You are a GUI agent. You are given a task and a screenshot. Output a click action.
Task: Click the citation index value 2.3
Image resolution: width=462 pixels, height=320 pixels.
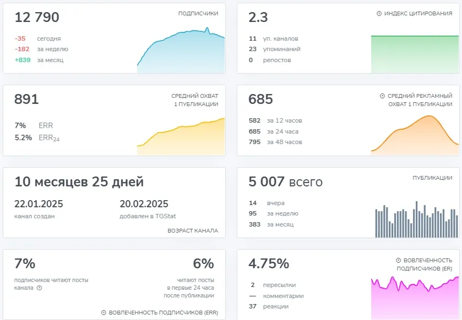click(258, 17)
